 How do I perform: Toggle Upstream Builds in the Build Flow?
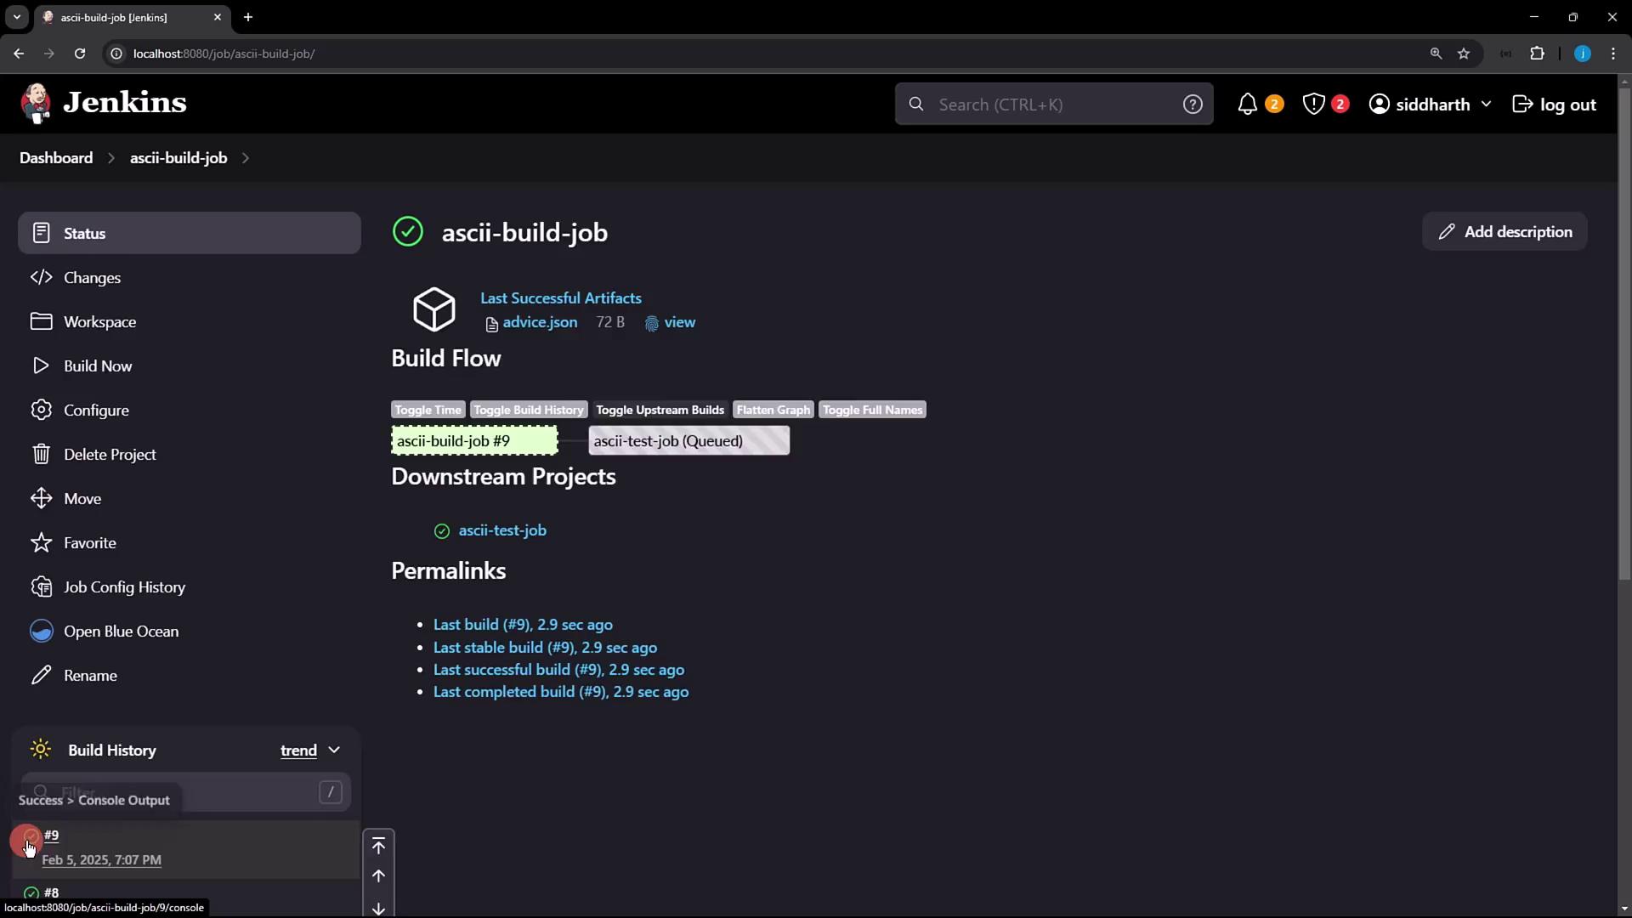660,410
